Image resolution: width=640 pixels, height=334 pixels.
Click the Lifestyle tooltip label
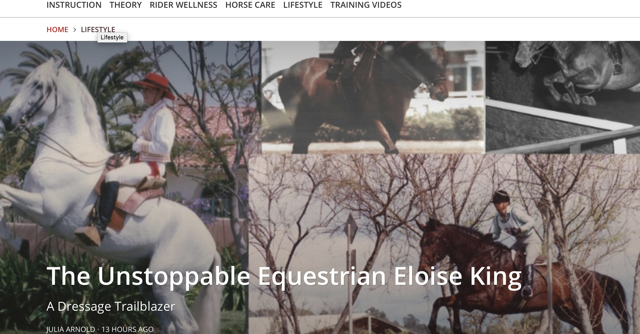tap(112, 37)
